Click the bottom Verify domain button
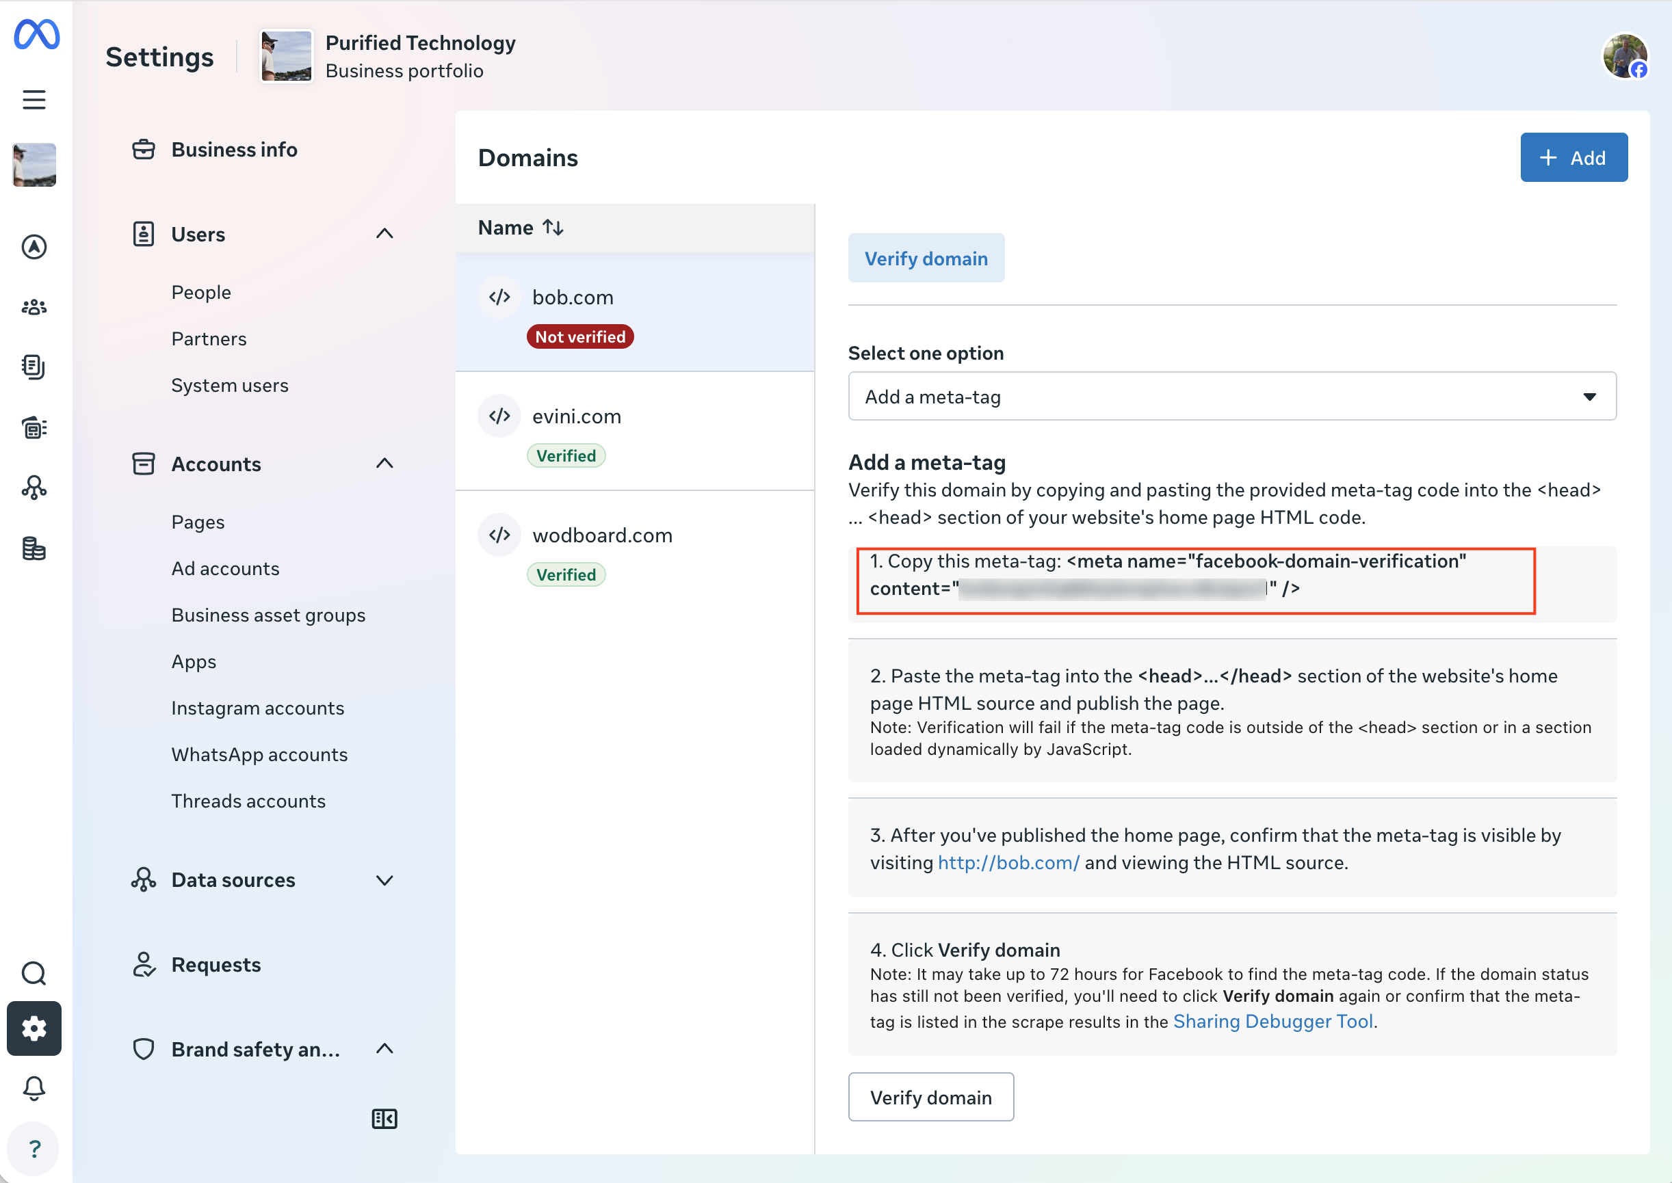The image size is (1672, 1183). (x=931, y=1097)
